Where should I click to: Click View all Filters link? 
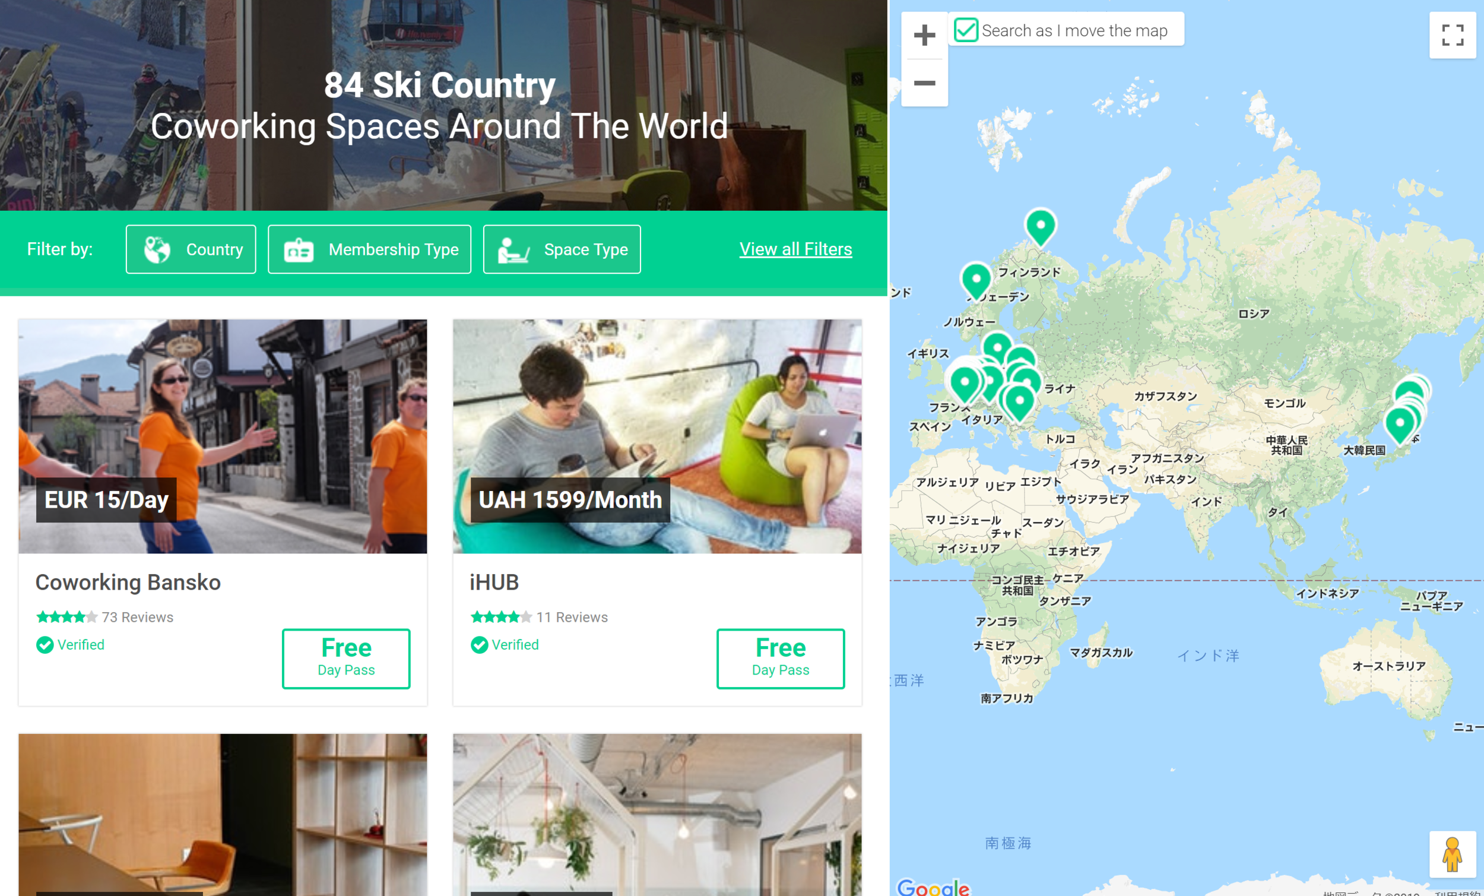pos(795,249)
